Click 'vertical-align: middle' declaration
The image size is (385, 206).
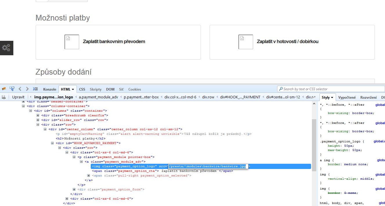tap(351, 179)
